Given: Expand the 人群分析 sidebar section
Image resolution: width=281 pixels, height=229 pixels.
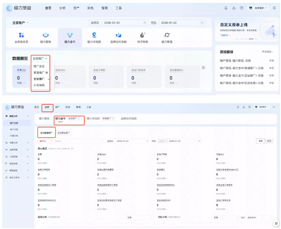Looking at the screenshot, I should [17, 157].
